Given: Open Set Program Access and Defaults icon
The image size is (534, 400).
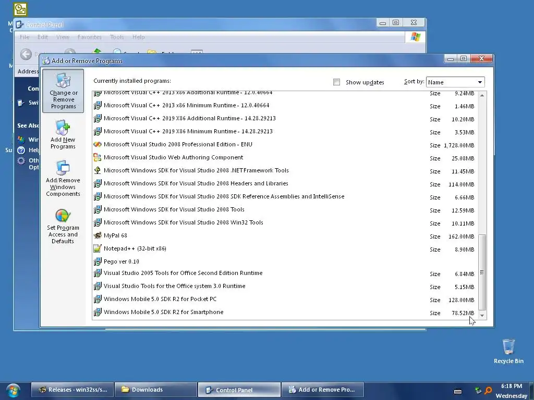Looking at the screenshot, I should pyautogui.click(x=63, y=227).
